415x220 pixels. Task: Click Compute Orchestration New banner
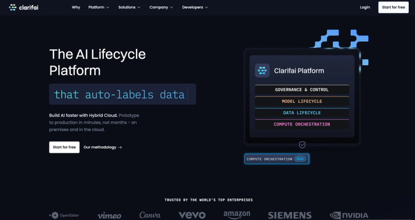click(276, 159)
